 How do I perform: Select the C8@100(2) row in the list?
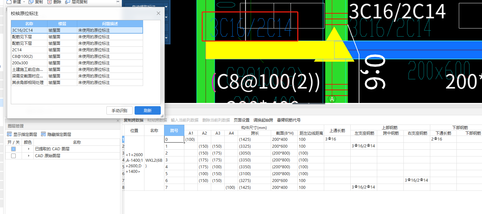pos(77,56)
